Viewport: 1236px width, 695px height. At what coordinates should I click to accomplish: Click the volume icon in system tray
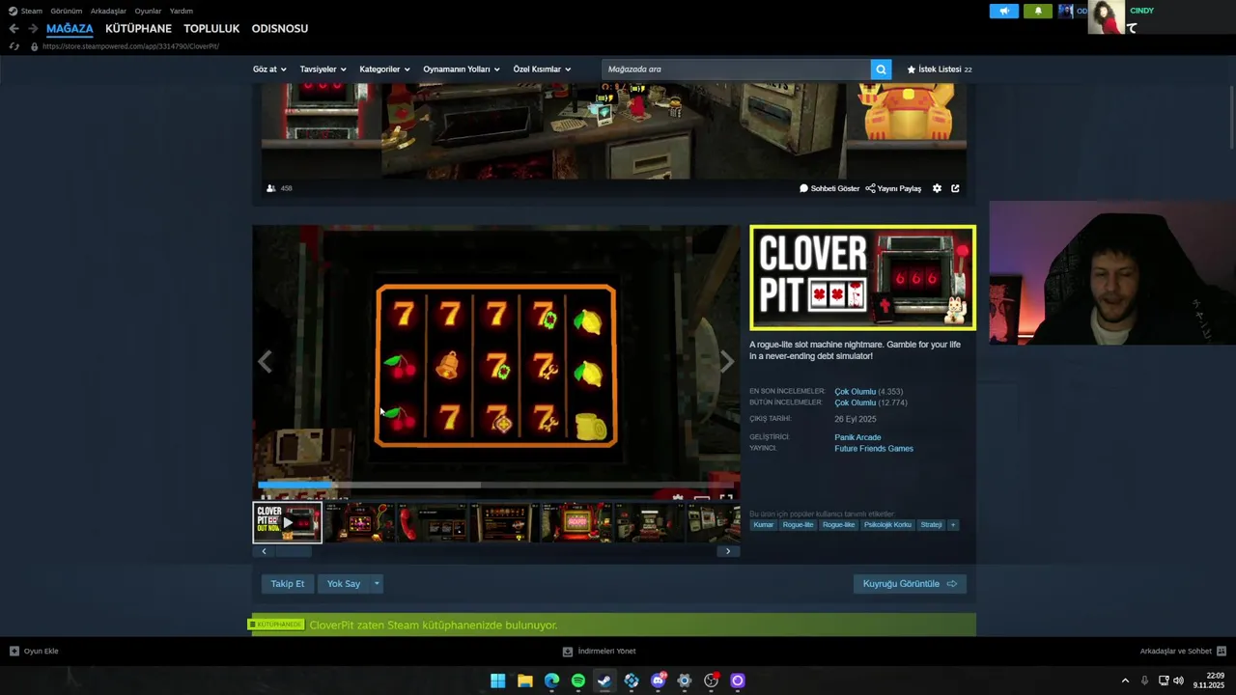pos(1178,681)
